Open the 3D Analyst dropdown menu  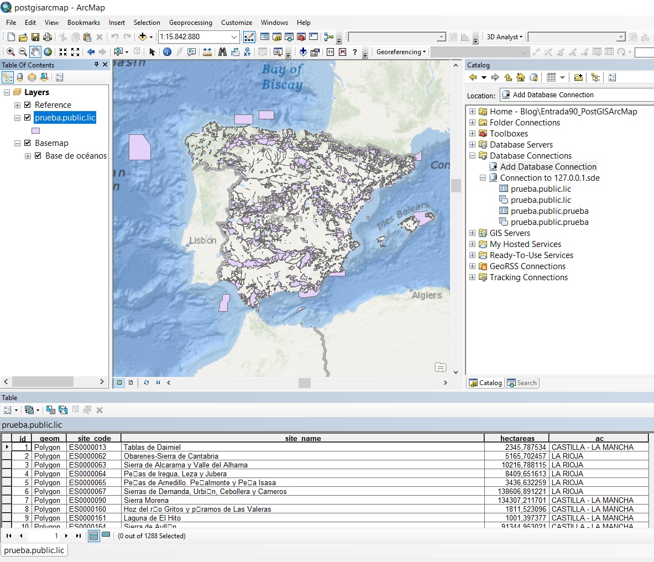pos(505,37)
